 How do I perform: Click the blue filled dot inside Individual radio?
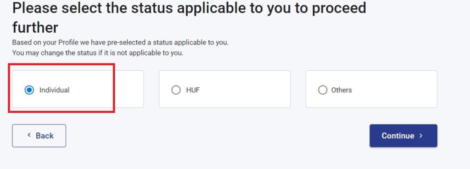point(29,90)
